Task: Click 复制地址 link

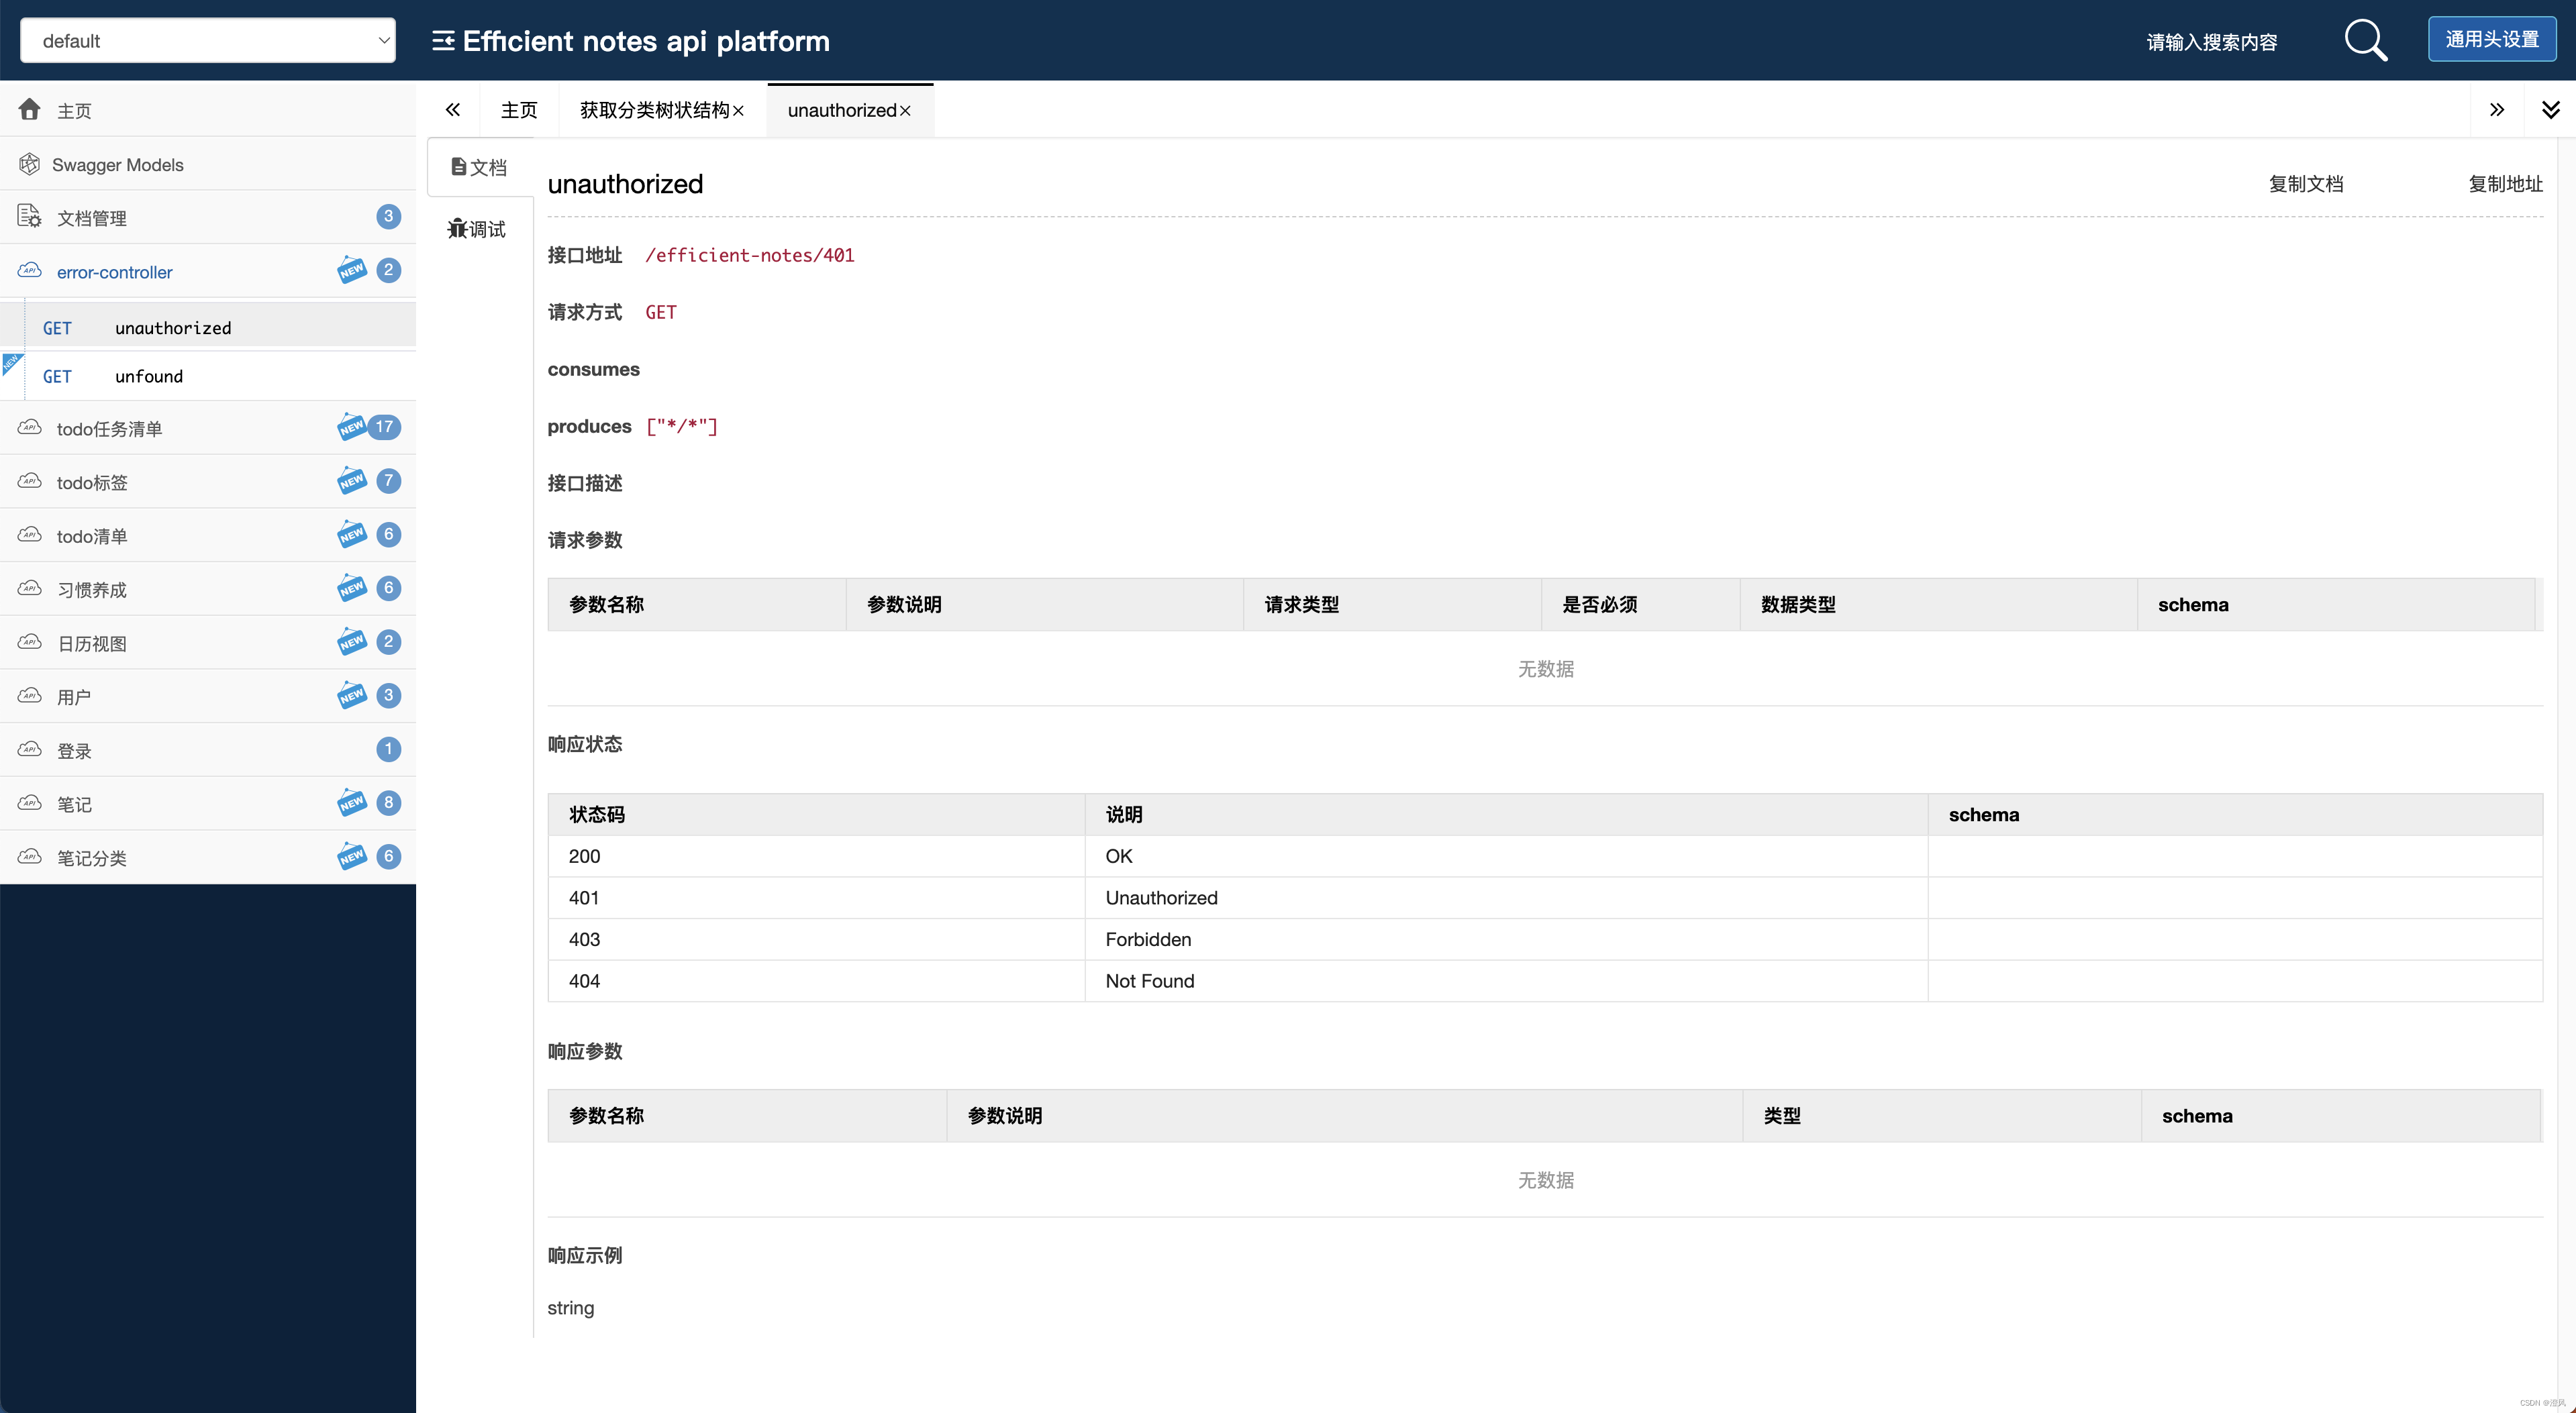Action: pyautogui.click(x=2505, y=184)
